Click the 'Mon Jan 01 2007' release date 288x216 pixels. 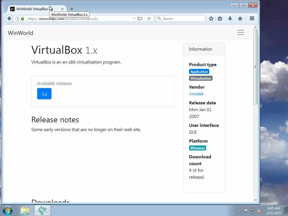click(200, 113)
